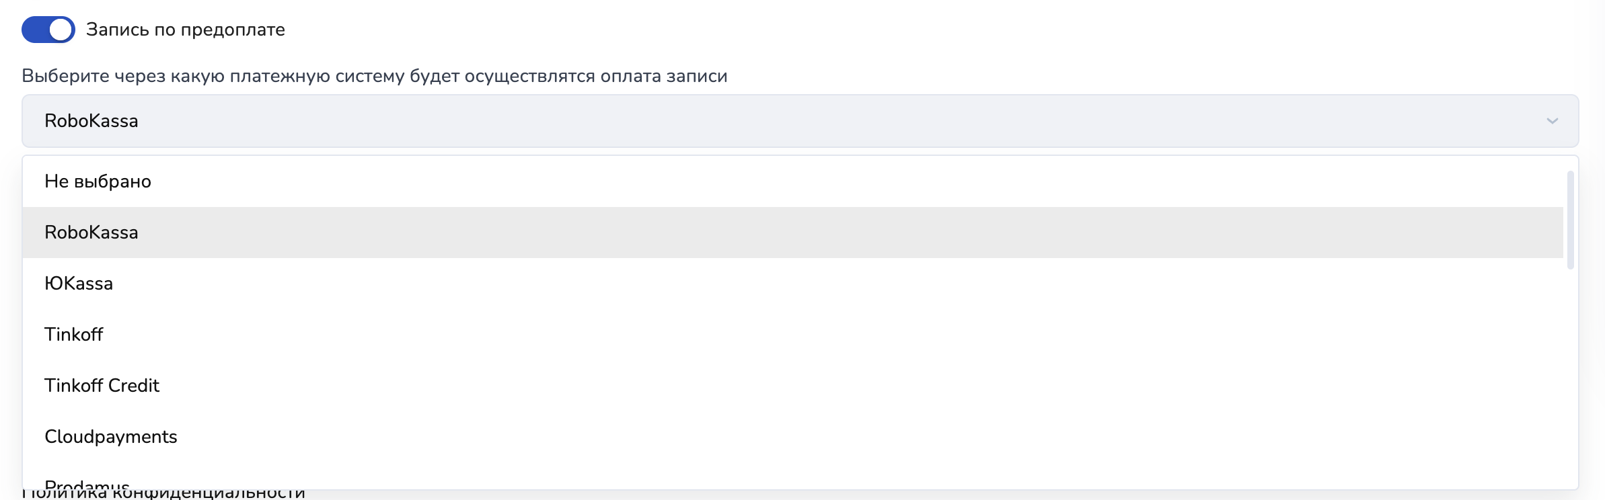This screenshot has height=500, width=1605.
Task: Click the blank row space right of Cloudpayments
Action: point(807,437)
